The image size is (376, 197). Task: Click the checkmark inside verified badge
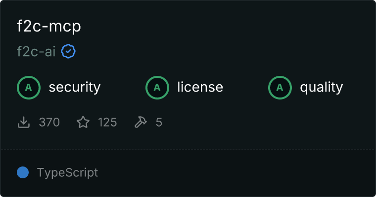(68, 51)
